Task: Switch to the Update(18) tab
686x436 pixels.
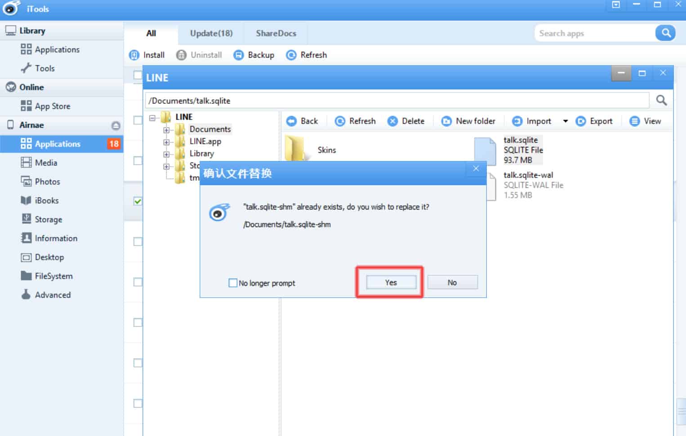Action: [x=211, y=33]
